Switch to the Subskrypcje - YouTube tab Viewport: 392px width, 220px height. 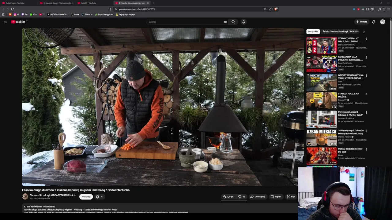18,3
